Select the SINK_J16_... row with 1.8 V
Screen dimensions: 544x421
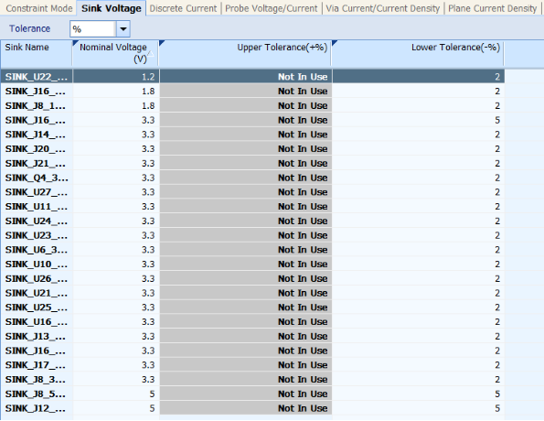(37, 91)
